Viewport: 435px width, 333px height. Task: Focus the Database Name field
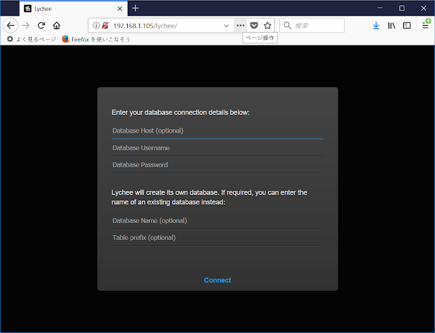click(217, 221)
